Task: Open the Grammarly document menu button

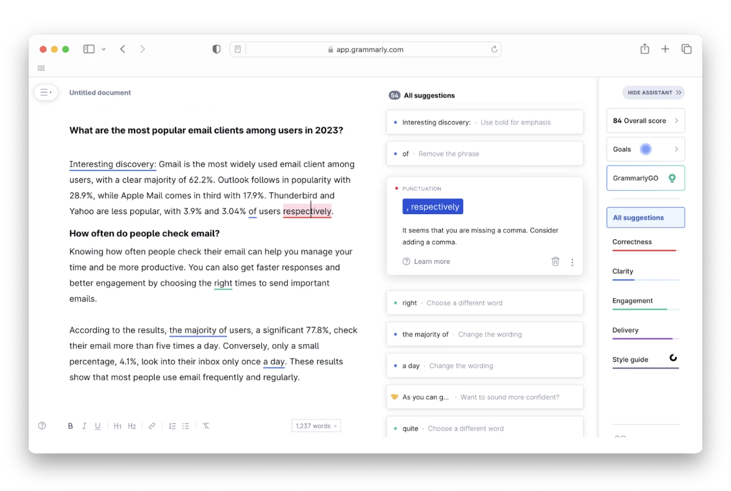Action: click(46, 92)
